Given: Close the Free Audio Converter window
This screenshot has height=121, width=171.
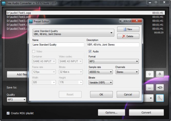Looking at the screenshot, I should 164,2.
